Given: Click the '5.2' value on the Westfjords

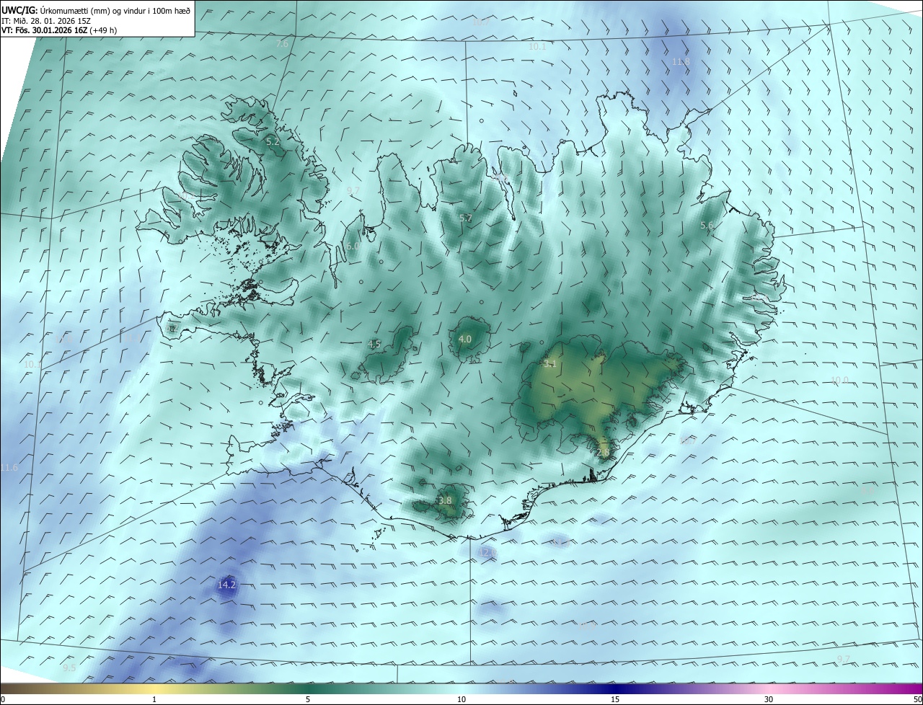Looking at the screenshot, I should (x=273, y=142).
